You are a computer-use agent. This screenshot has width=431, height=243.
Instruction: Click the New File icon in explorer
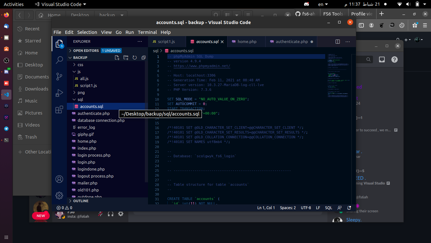click(x=117, y=58)
